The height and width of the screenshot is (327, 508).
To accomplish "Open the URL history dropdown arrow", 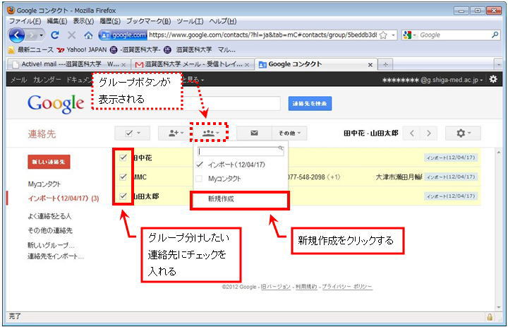I will point(394,35).
